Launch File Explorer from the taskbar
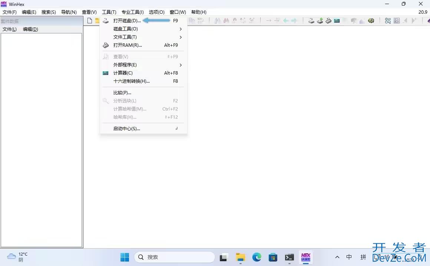This screenshot has height=266, width=430. pos(240,257)
